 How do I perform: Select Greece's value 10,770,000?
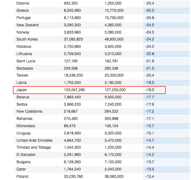pyautogui.click(x=114, y=10)
